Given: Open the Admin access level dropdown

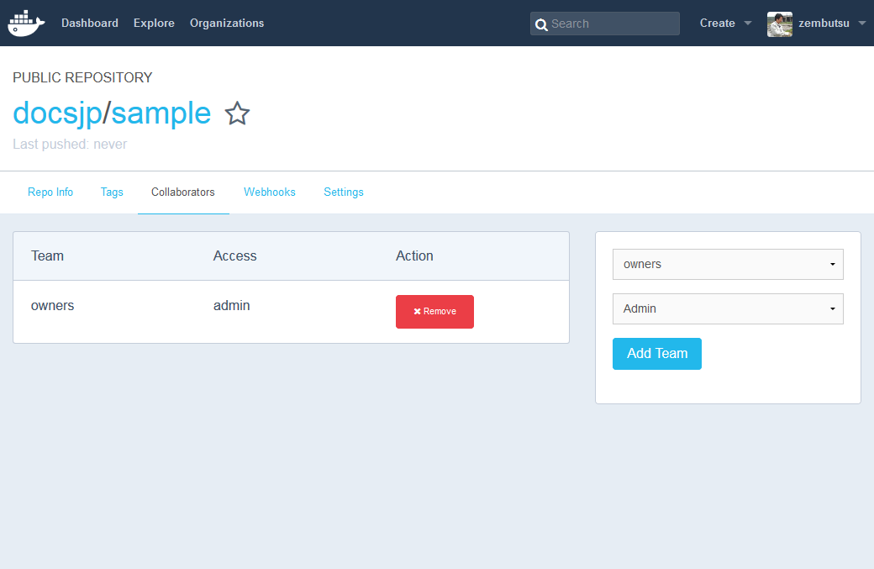Looking at the screenshot, I should (728, 308).
